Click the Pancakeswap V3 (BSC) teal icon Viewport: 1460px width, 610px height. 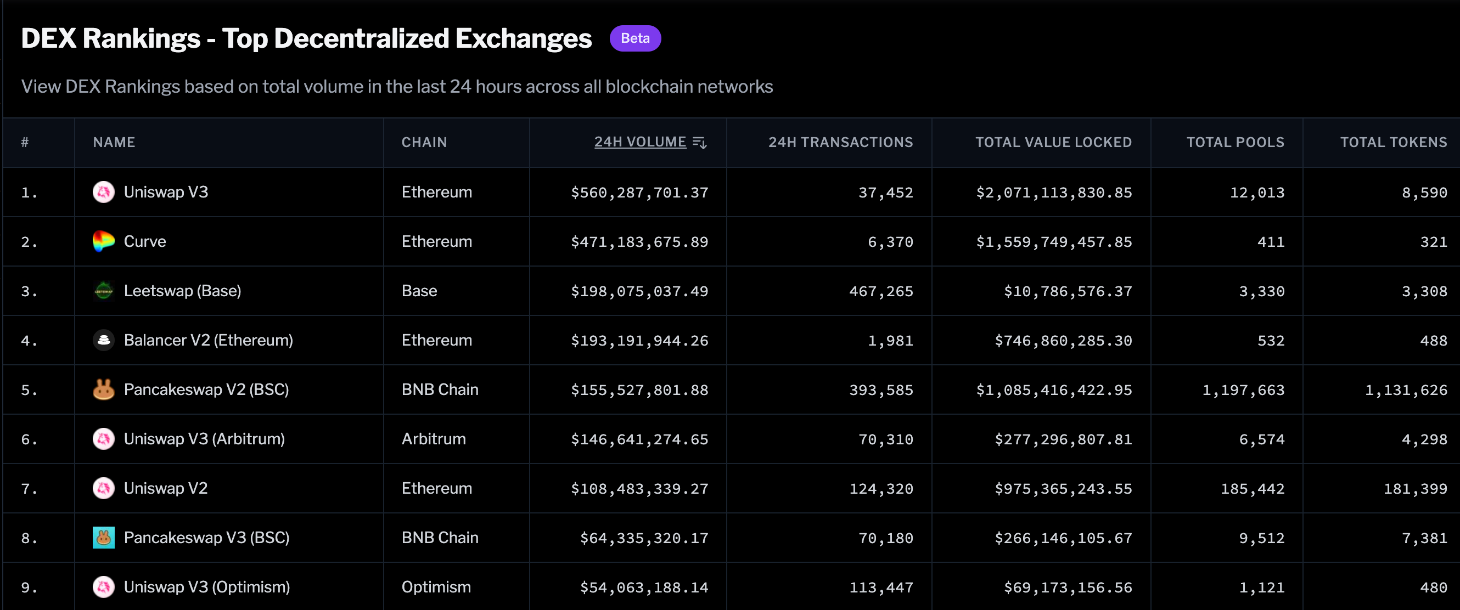pos(103,538)
